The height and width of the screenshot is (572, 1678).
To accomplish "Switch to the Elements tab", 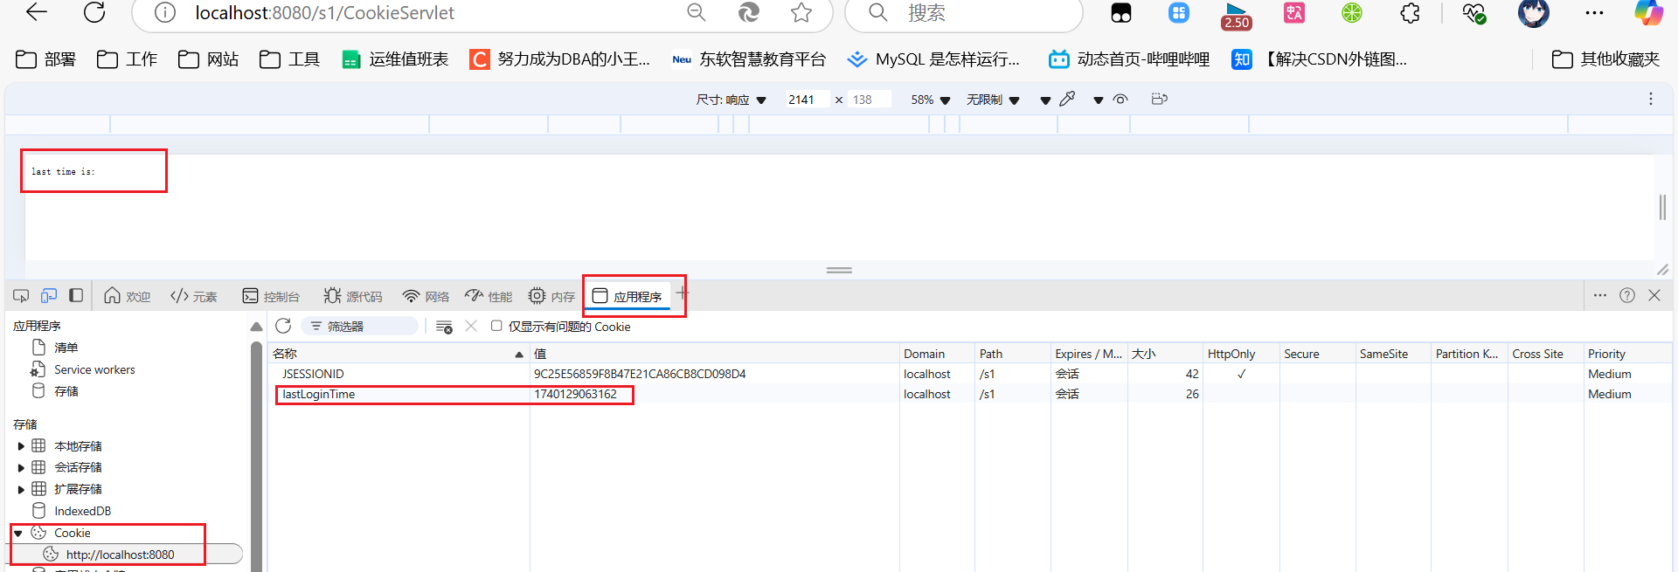I will click(194, 296).
